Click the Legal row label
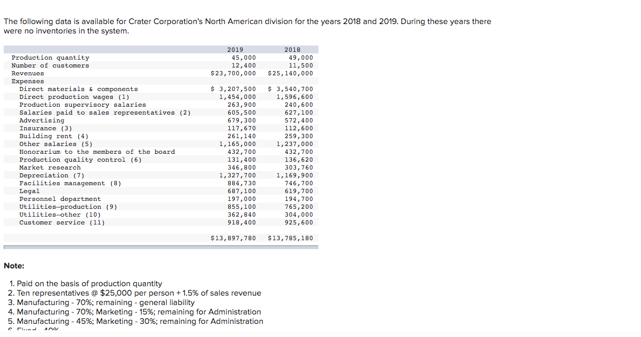The height and width of the screenshot is (337, 641). point(29,191)
